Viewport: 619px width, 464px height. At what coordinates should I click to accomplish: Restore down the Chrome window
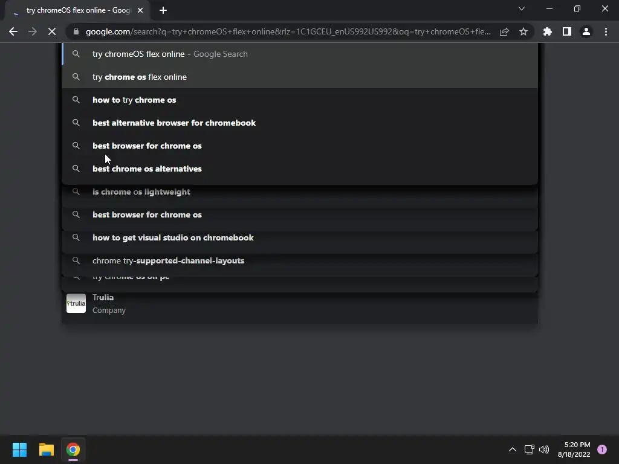tap(577, 8)
